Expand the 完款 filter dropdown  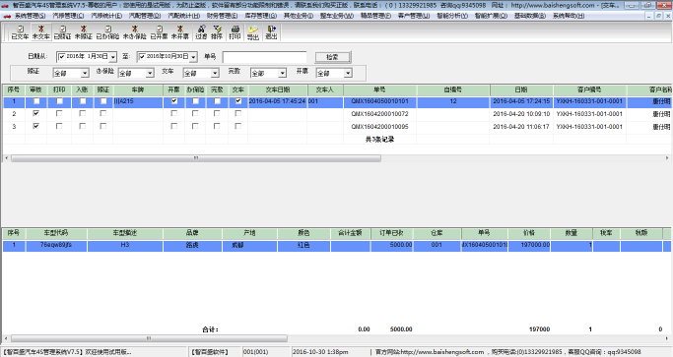tap(282, 74)
